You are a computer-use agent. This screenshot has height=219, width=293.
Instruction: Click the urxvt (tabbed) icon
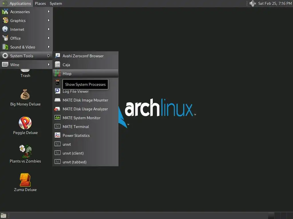tap(57, 162)
